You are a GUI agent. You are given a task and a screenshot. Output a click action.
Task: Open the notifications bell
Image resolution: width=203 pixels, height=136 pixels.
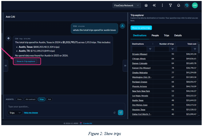coord(178,5)
